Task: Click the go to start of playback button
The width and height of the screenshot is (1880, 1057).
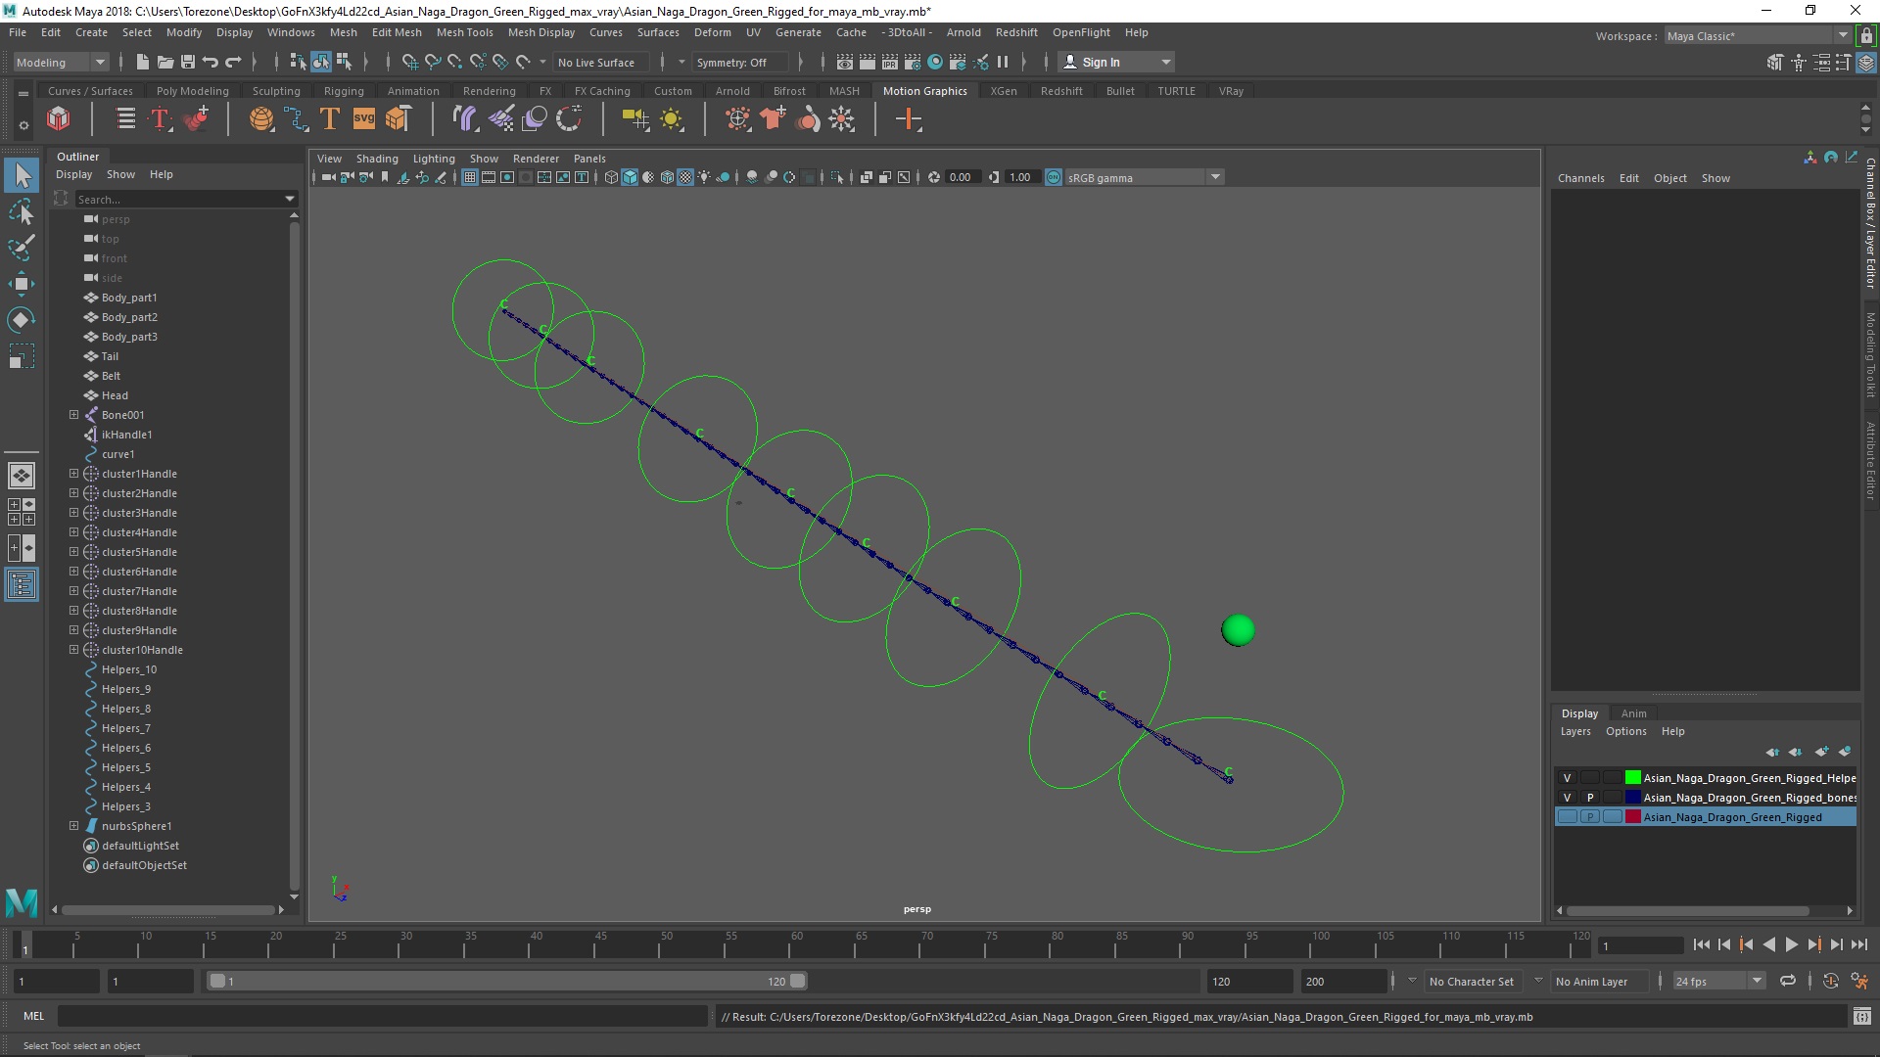Action: point(1702,944)
